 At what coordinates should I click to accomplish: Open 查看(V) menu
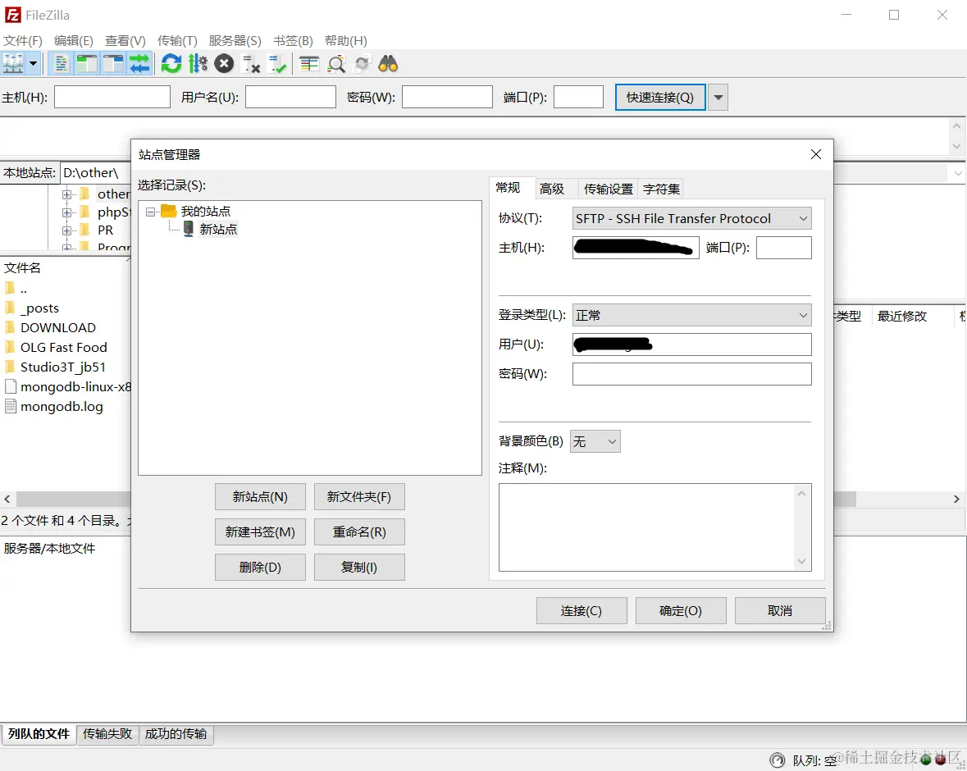(125, 41)
